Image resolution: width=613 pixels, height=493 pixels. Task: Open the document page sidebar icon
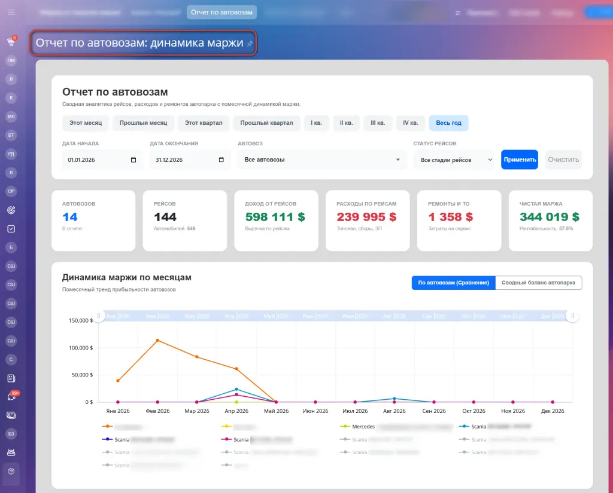[11, 378]
